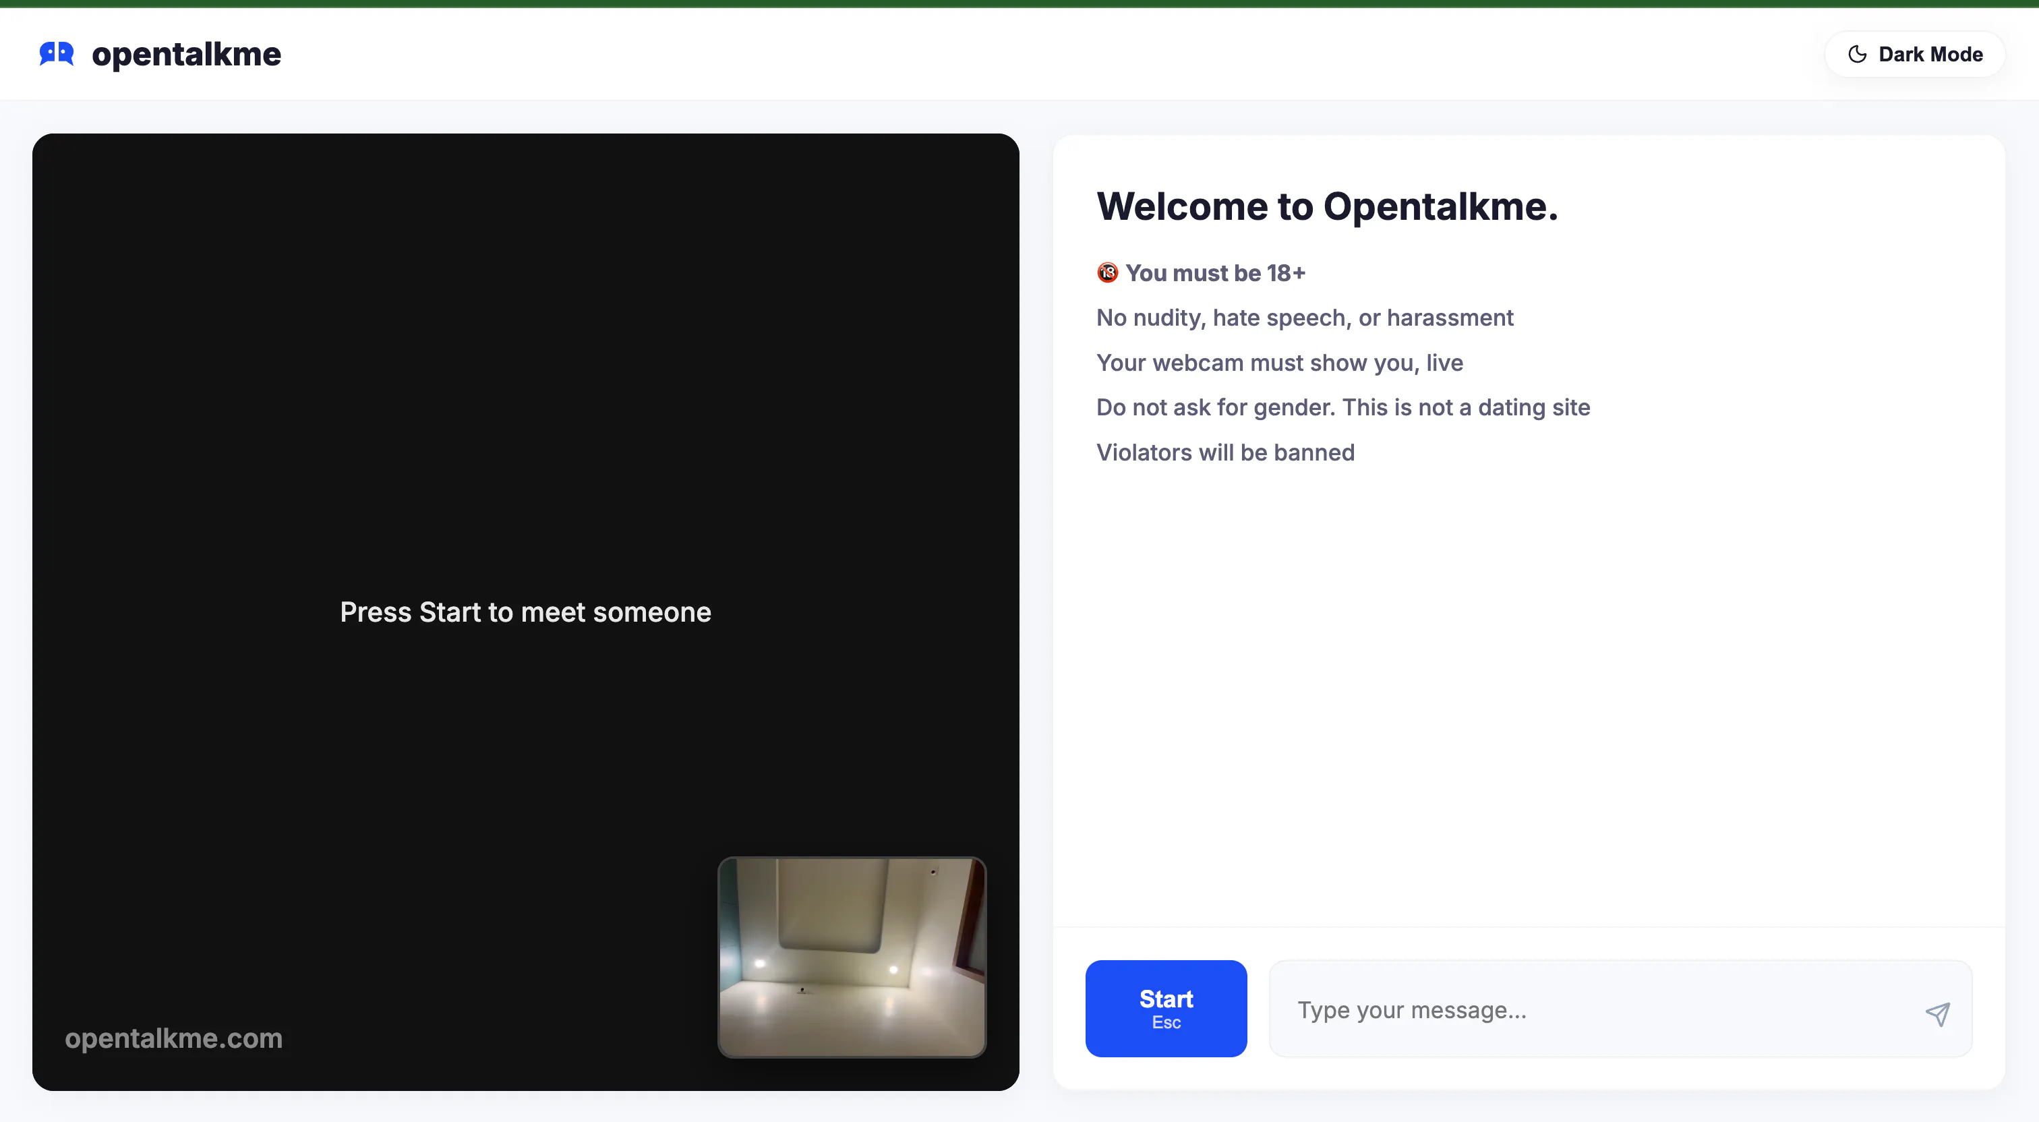Click 'Press Start to meet someone' message

[x=525, y=612]
